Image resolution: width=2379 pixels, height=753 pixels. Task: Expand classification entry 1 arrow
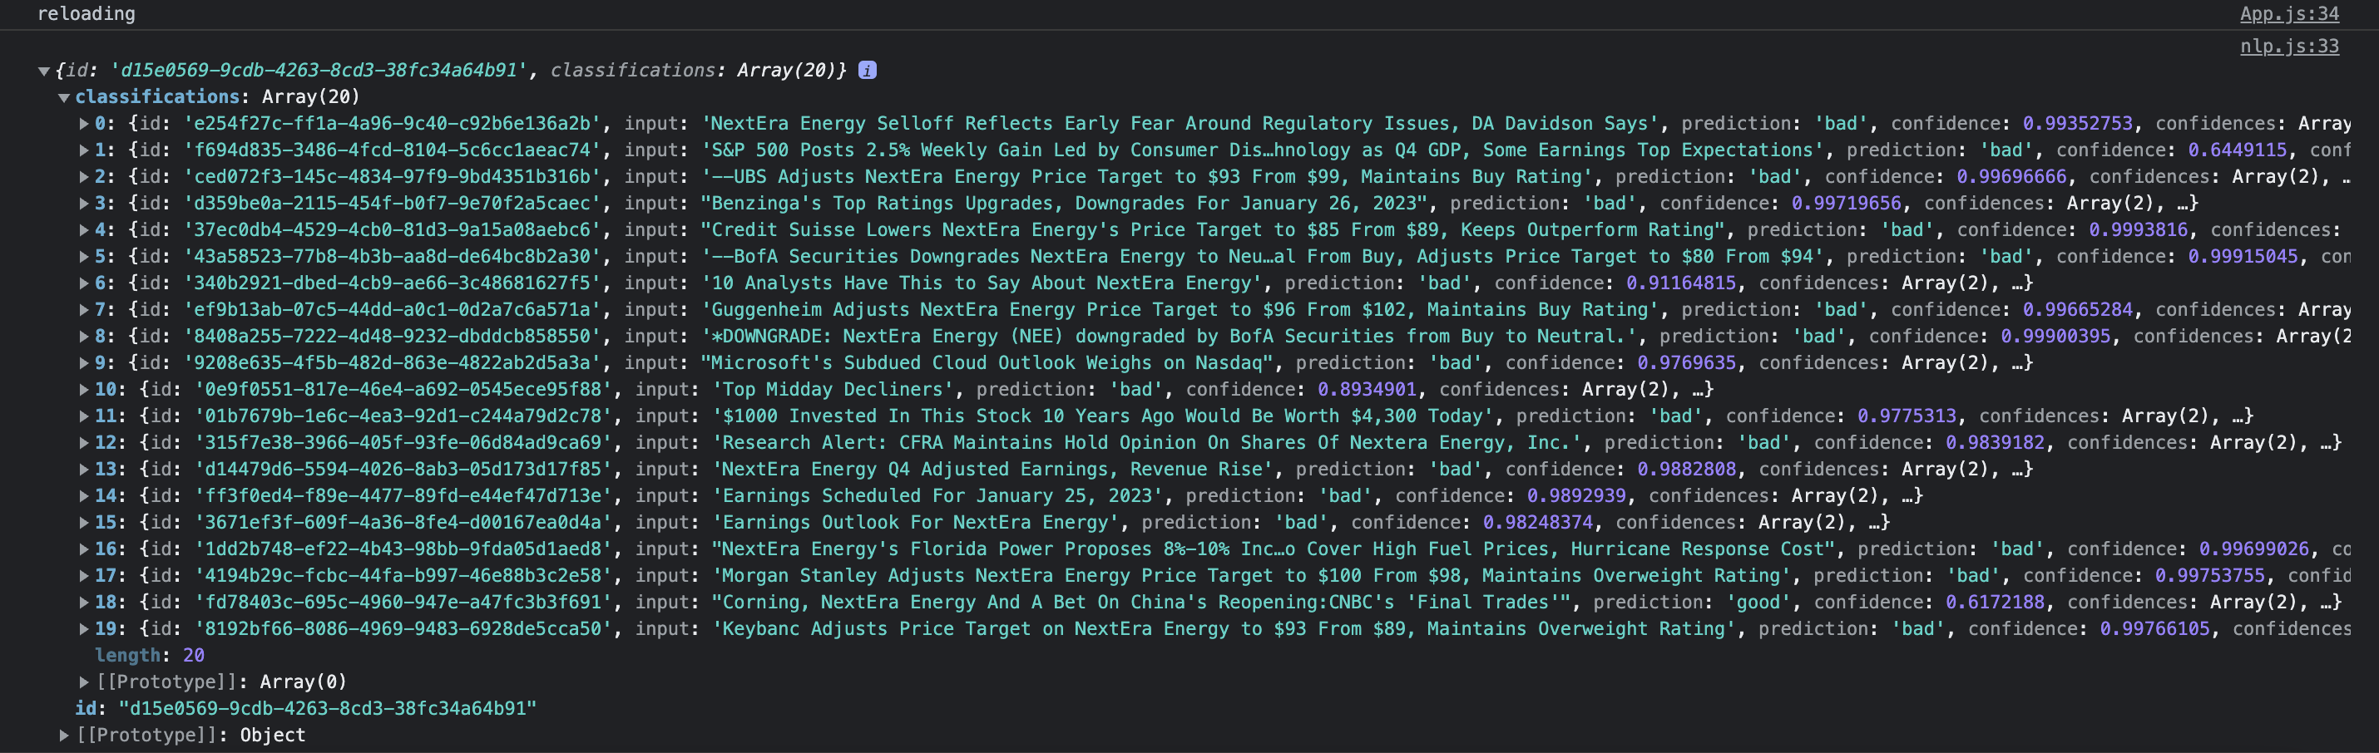tap(84, 150)
